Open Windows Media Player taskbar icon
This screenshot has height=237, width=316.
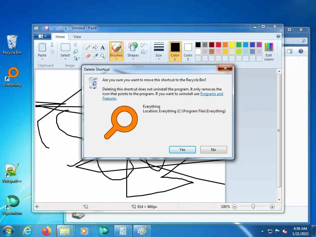[x=84, y=231]
